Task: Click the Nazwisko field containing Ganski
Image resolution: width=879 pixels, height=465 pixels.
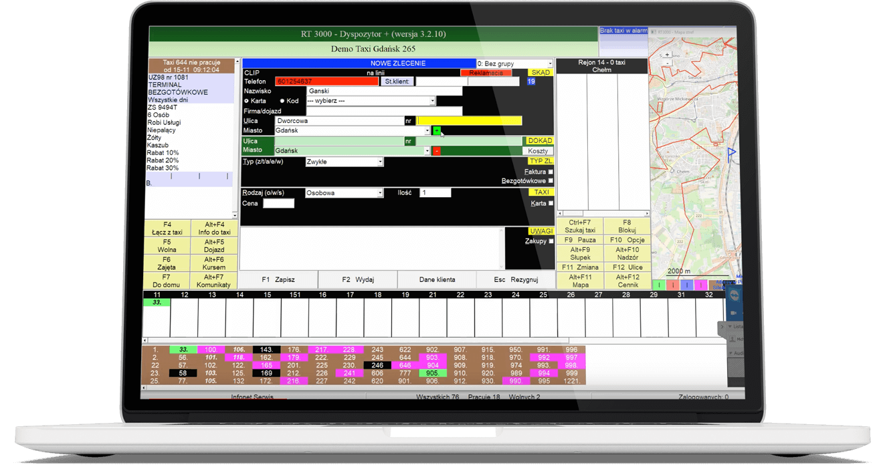Action: pyautogui.click(x=384, y=91)
